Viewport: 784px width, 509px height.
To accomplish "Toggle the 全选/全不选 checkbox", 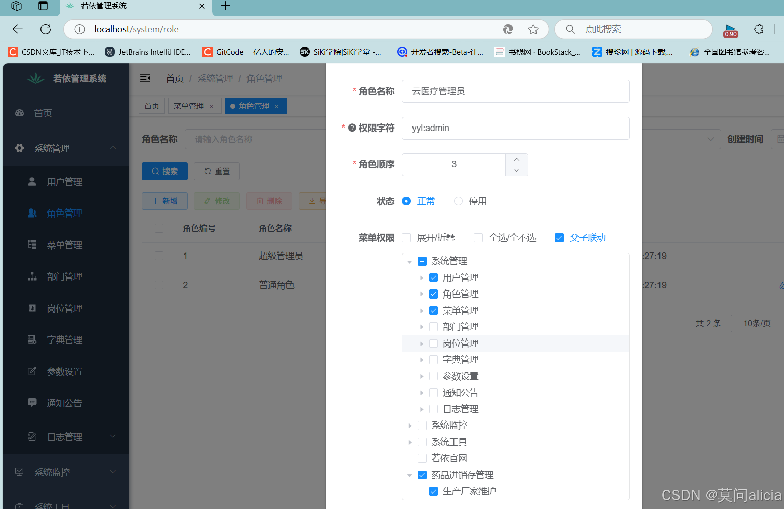I will tap(478, 238).
